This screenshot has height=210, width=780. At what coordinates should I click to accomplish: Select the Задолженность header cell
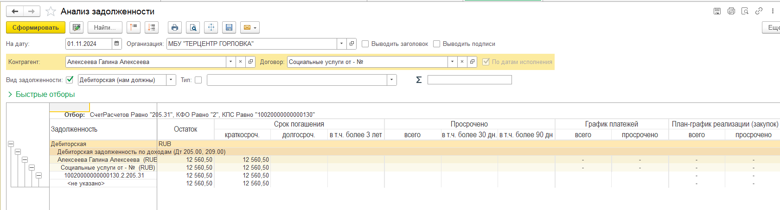point(103,129)
